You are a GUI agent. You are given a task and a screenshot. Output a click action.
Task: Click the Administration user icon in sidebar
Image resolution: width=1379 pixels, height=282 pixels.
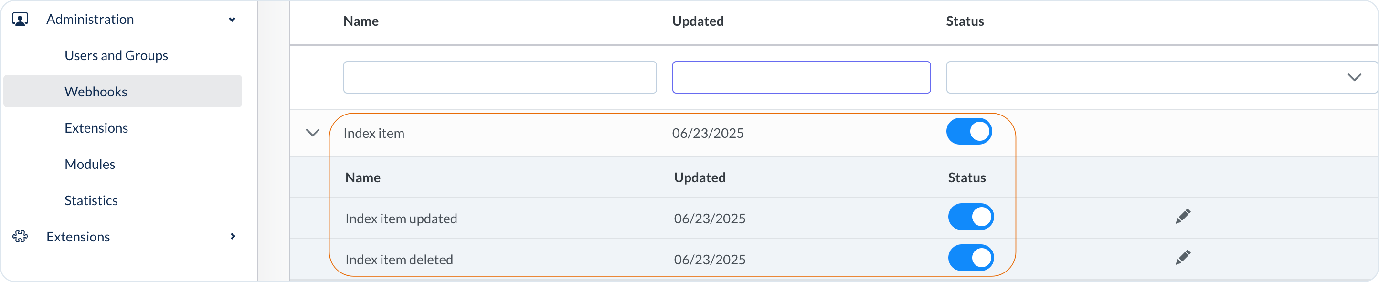pos(20,20)
